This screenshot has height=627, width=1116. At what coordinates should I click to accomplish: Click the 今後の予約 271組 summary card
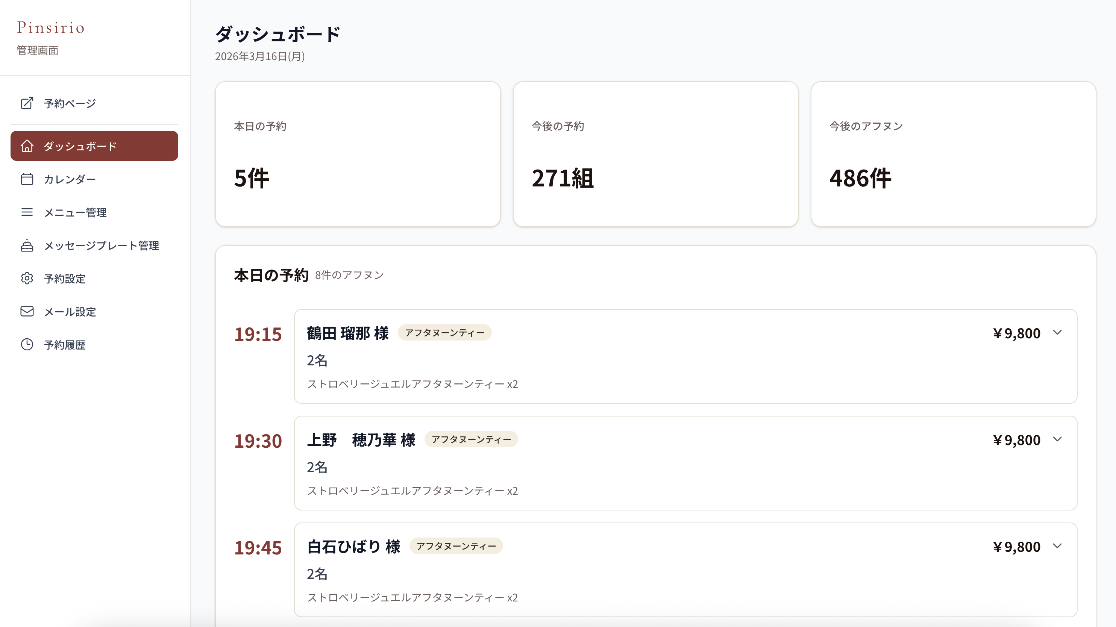coord(655,154)
